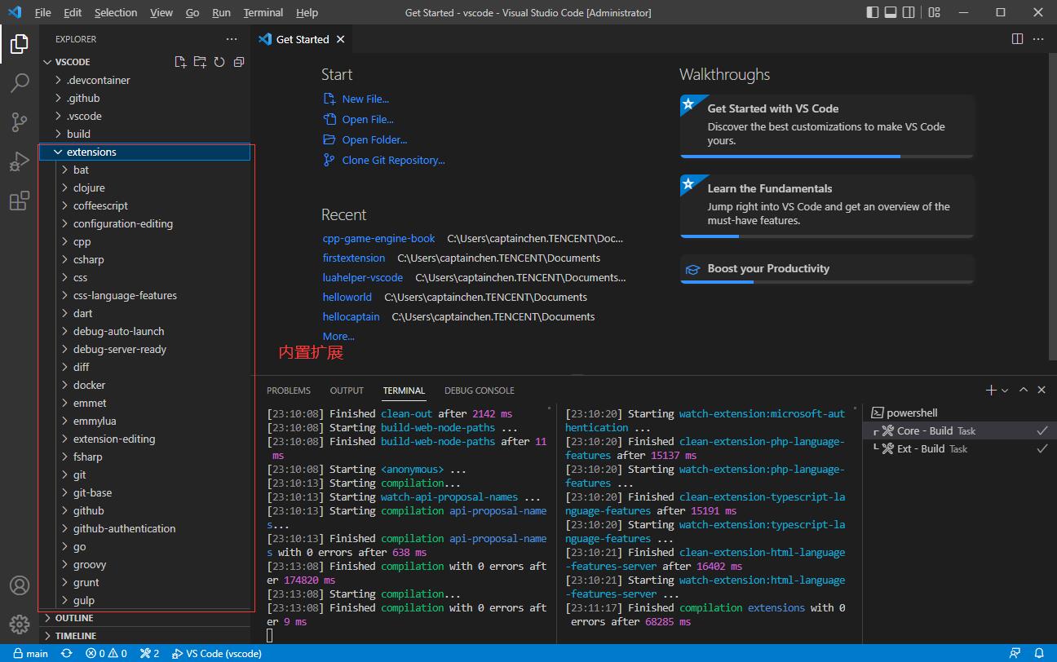Switch to the PROBLEMS panel tab

pos(289,391)
